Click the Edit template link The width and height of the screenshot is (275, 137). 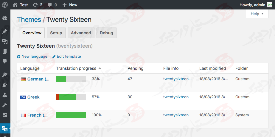point(69,57)
